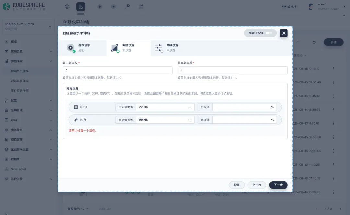Click the 最小副本数 input field
Viewport: 350px width, 215px height.
click(118, 70)
